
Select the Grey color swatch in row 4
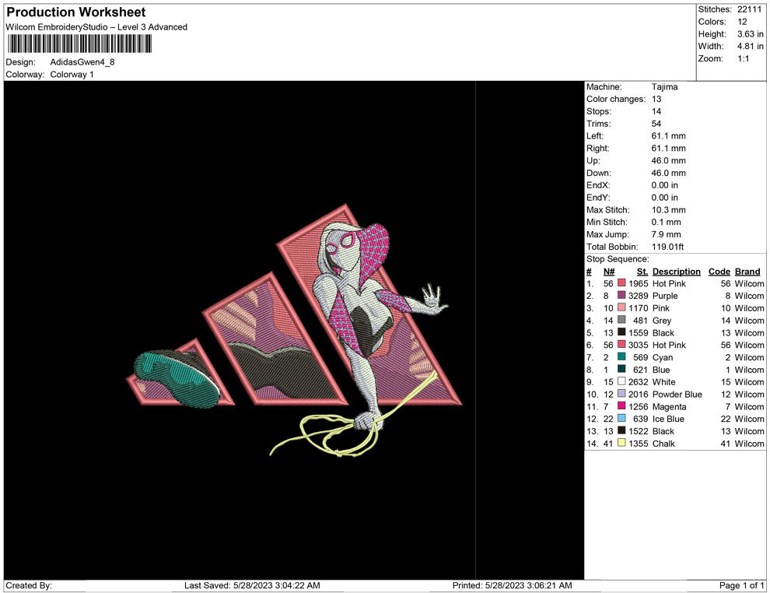[621, 320]
